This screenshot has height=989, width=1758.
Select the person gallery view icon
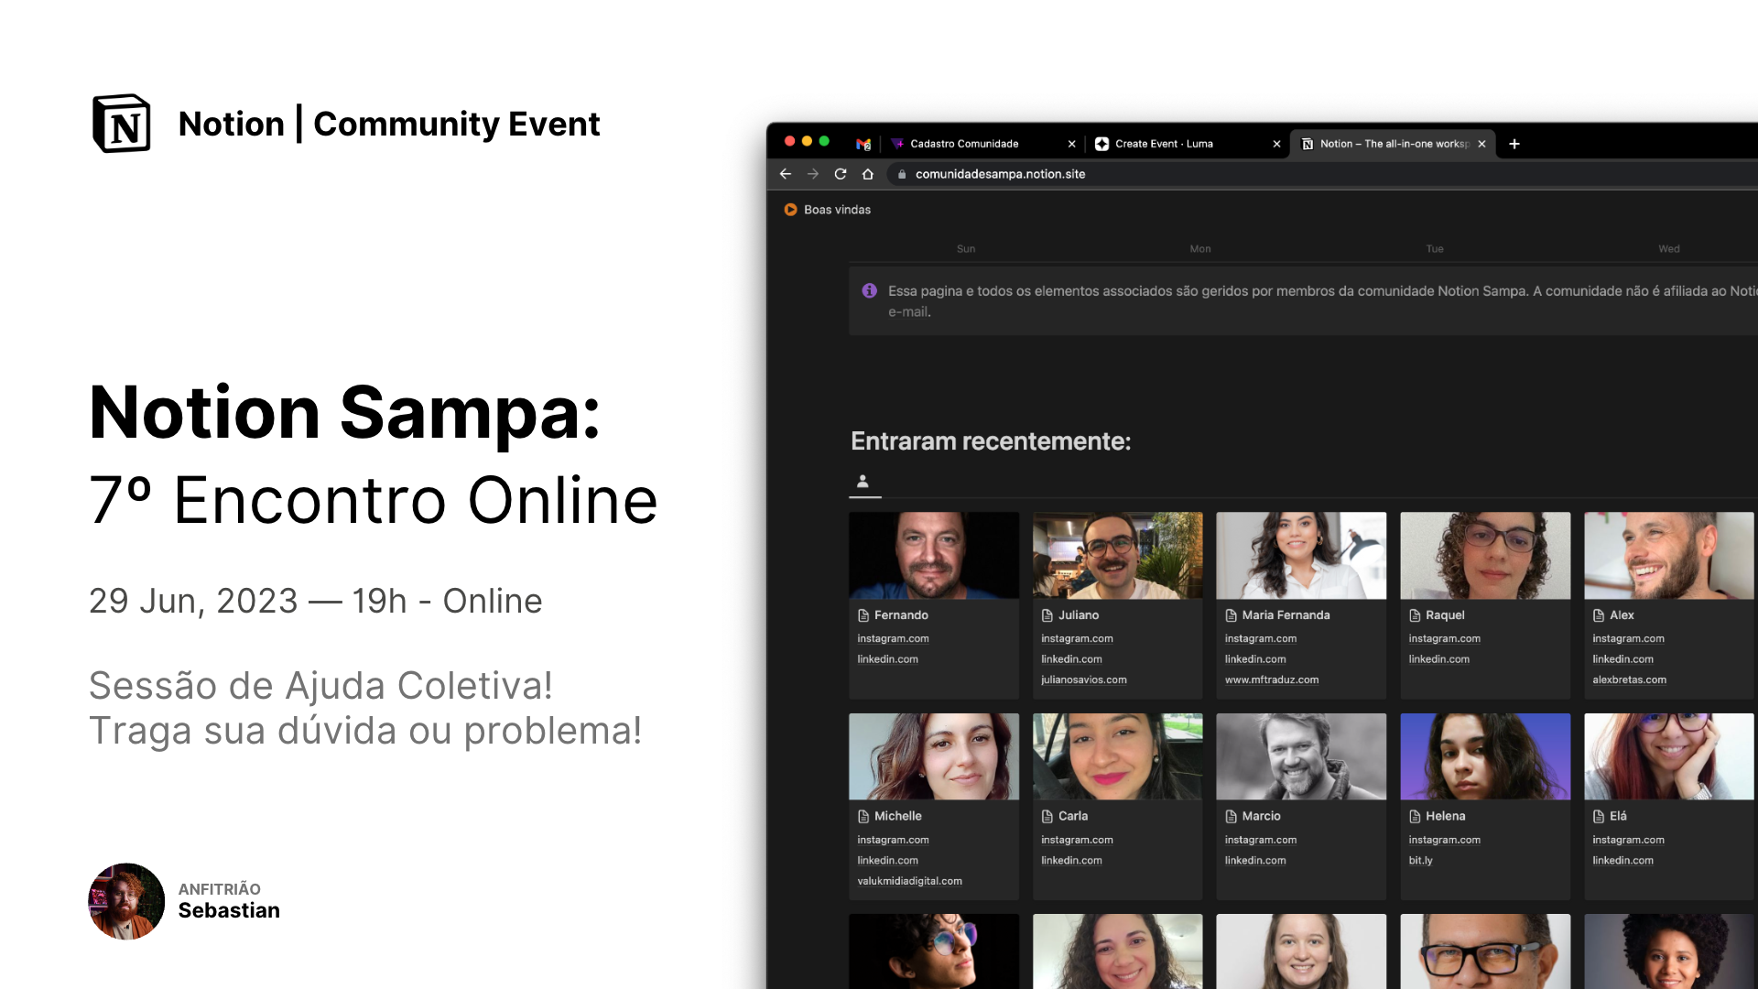pyautogui.click(x=863, y=481)
